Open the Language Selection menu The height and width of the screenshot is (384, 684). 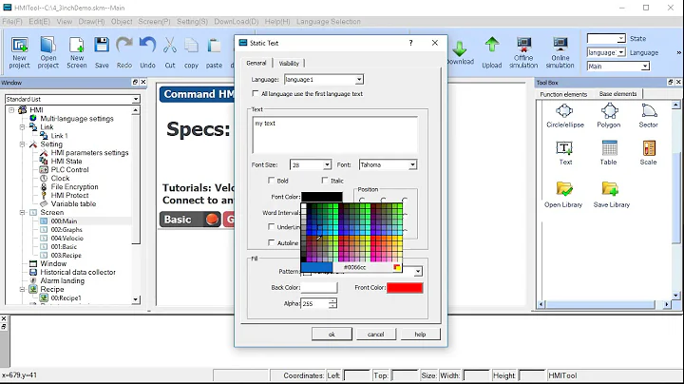point(329,21)
